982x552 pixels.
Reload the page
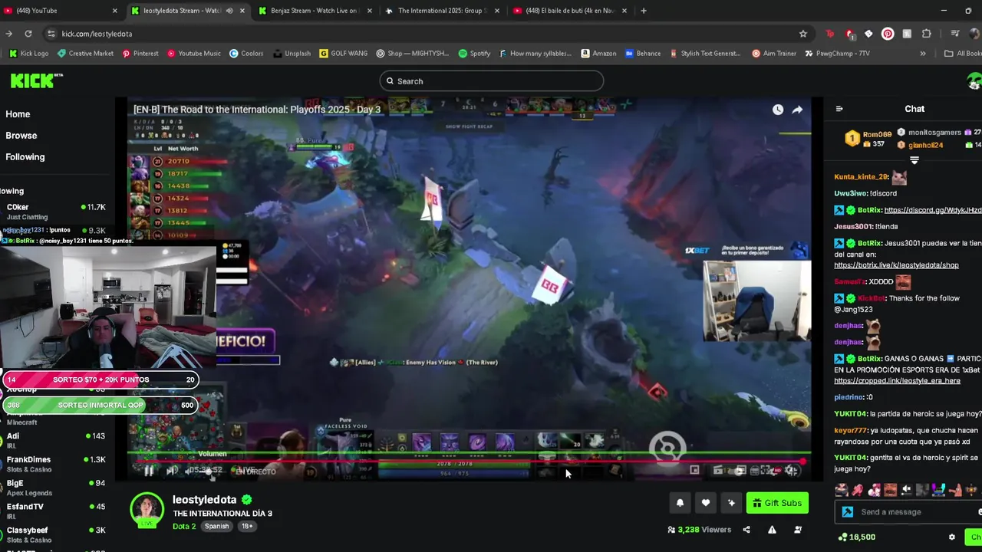pyautogui.click(x=28, y=34)
